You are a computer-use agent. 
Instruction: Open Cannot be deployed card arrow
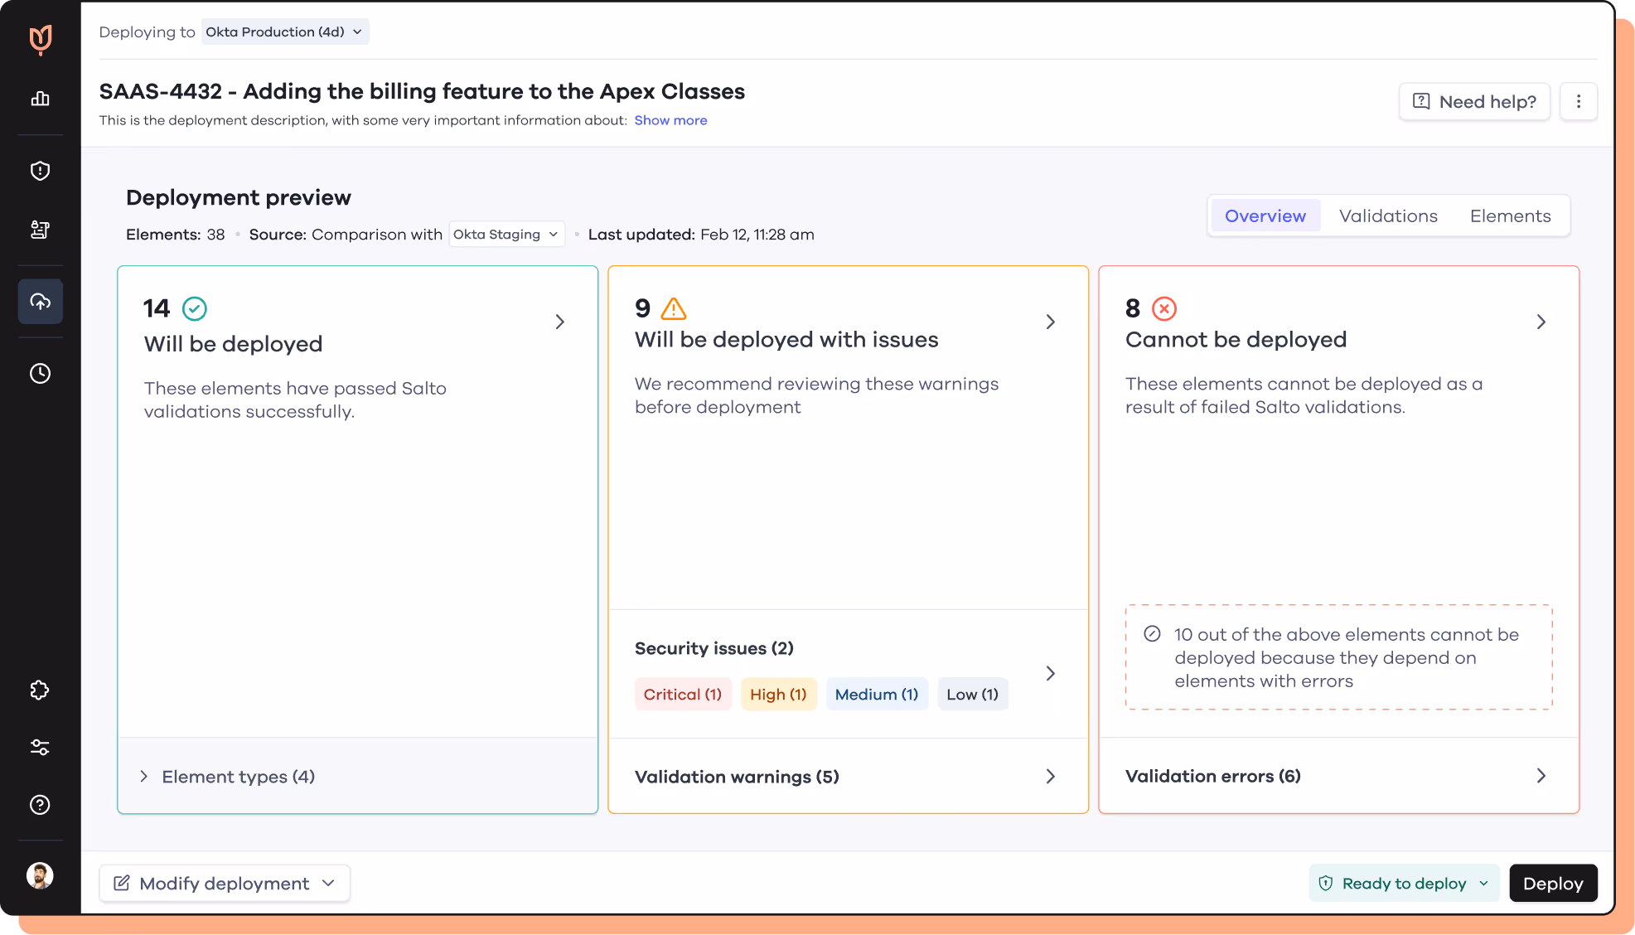(1541, 322)
